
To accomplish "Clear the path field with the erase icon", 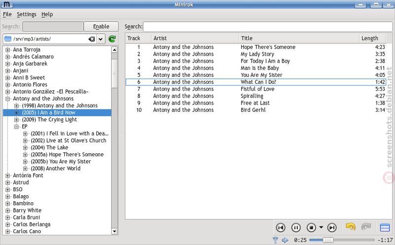I will pos(91,39).
